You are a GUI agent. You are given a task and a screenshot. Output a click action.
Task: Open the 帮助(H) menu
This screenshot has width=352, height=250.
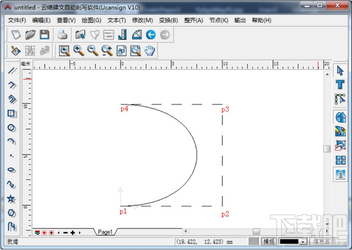[x=261, y=20]
